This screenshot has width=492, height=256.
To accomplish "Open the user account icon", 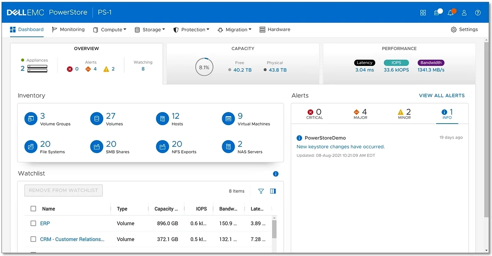I will (464, 13).
